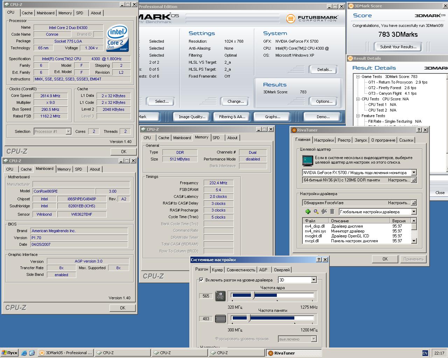Open the Реестр tab in RivaTuner

[x=344, y=140]
